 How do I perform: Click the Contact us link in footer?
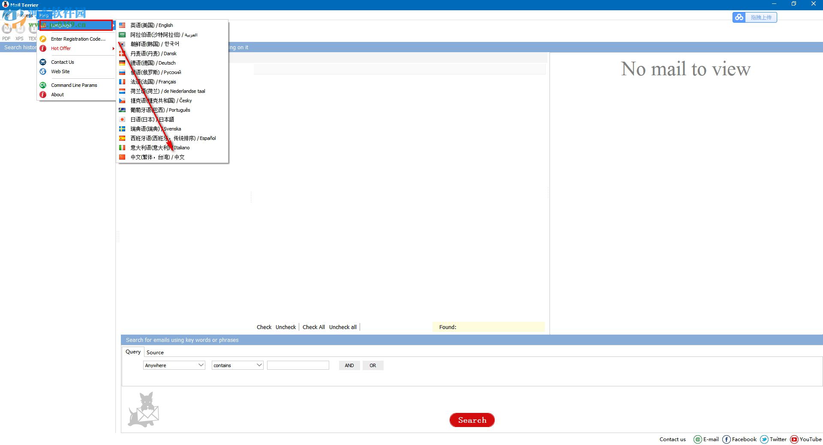click(673, 439)
